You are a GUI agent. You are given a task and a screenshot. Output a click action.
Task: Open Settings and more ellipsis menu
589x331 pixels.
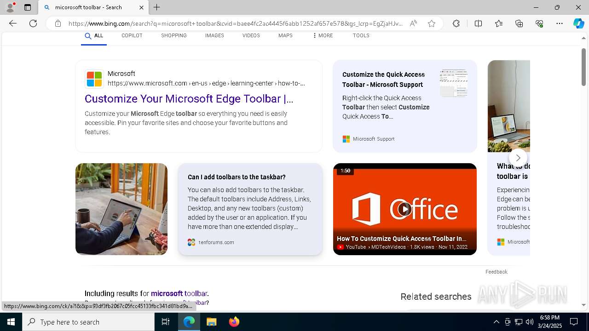coord(560,23)
